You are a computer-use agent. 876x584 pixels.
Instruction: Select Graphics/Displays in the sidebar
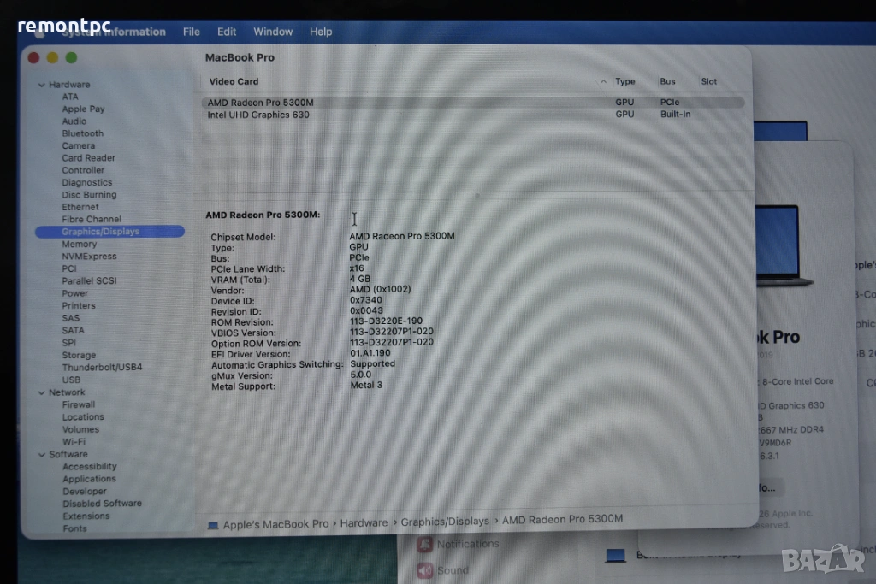(x=109, y=232)
